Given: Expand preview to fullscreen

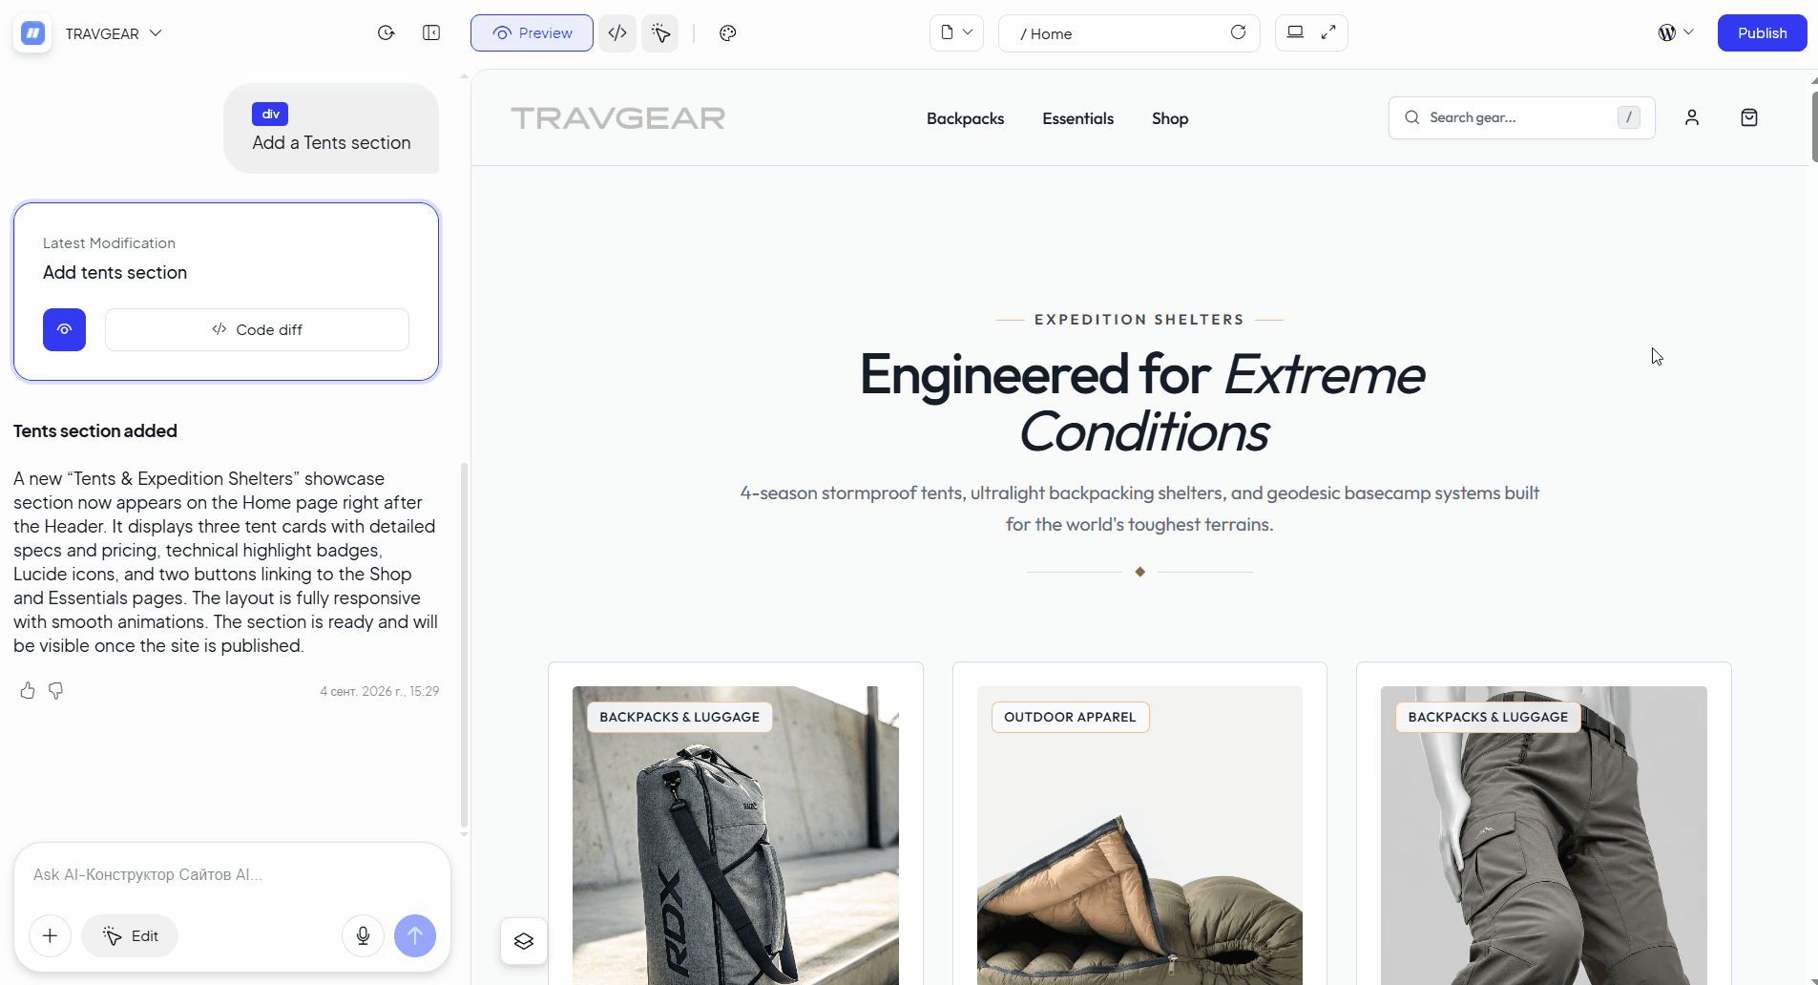Looking at the screenshot, I should click(1328, 32).
